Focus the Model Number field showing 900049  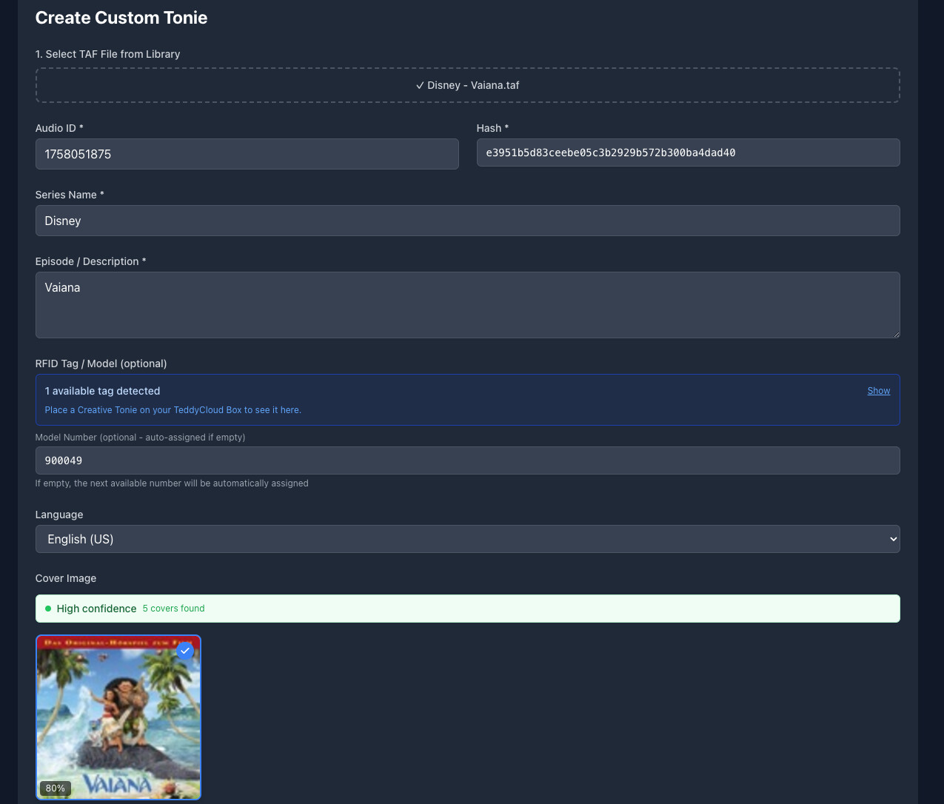pyautogui.click(x=467, y=460)
